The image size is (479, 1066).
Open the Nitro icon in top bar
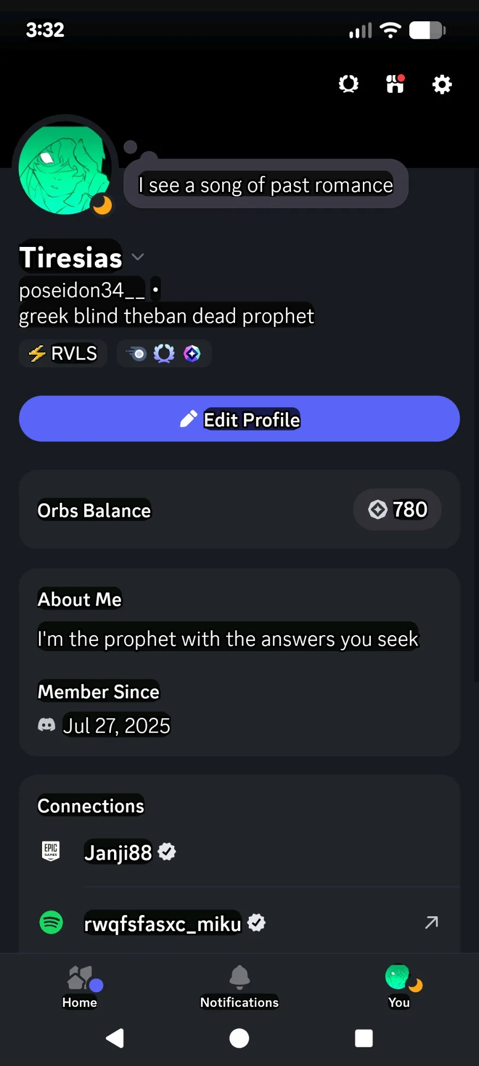(x=348, y=84)
